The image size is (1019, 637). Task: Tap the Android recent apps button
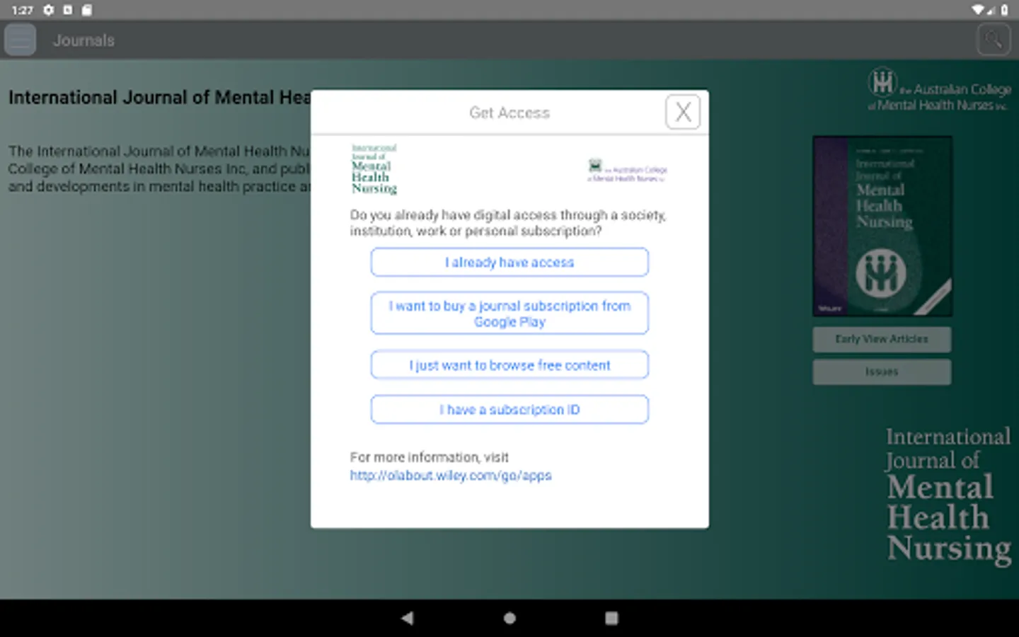(x=611, y=618)
